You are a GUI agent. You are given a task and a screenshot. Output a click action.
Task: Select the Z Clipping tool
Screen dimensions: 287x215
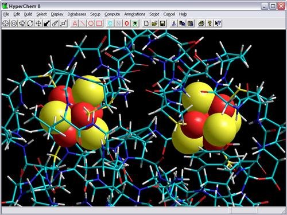[64, 24]
